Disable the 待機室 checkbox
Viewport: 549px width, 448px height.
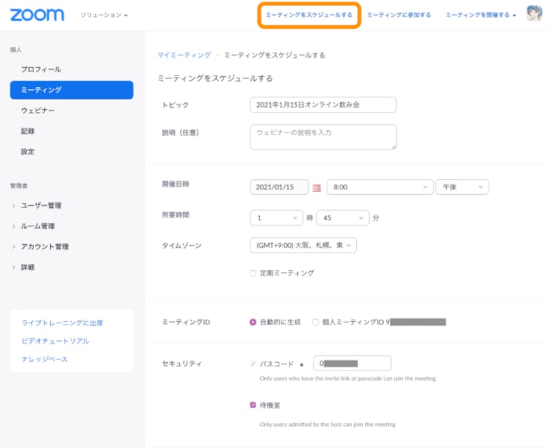coord(254,405)
